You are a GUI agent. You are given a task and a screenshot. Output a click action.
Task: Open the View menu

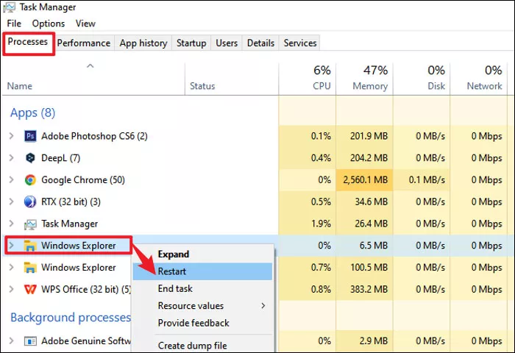coord(85,24)
